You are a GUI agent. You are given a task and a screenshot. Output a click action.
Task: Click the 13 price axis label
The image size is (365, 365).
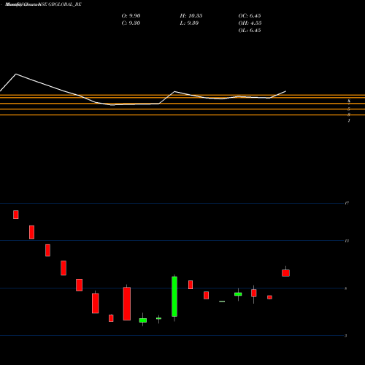click(347, 241)
